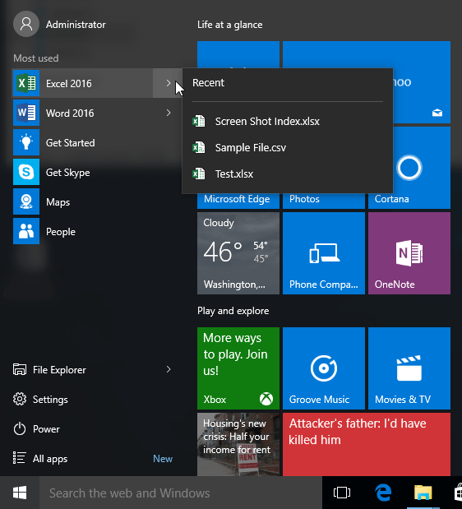Image resolution: width=462 pixels, height=509 pixels.
Task: Open Sample File.csv from Recent list
Action: pyautogui.click(x=251, y=148)
